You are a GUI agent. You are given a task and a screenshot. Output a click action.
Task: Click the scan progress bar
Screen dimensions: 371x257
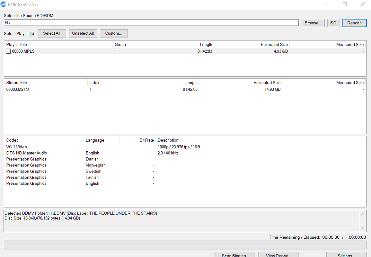pos(185,245)
